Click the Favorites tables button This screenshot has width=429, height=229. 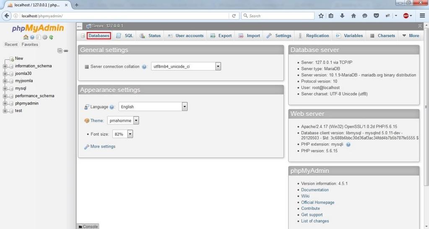[x=30, y=44]
